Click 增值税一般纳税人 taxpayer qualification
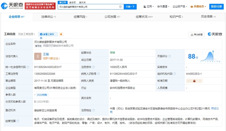226x131 pixels. 120,81
